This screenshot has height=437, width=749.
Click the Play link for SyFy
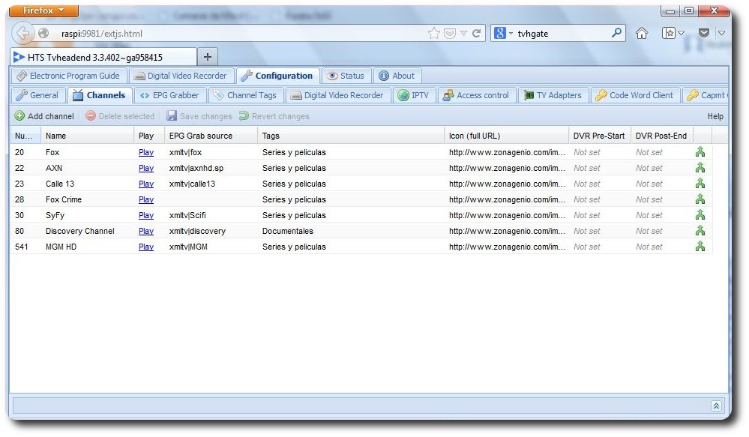click(x=146, y=215)
